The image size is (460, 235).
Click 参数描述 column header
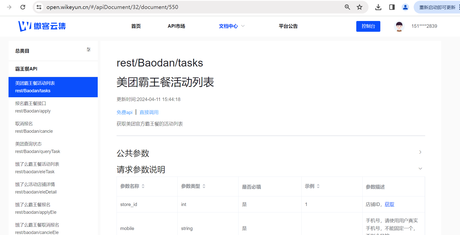click(394, 186)
